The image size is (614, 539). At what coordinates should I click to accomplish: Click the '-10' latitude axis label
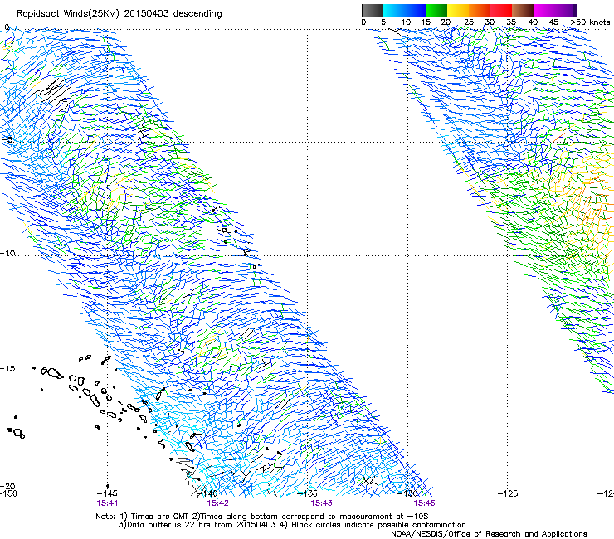tap(7, 253)
